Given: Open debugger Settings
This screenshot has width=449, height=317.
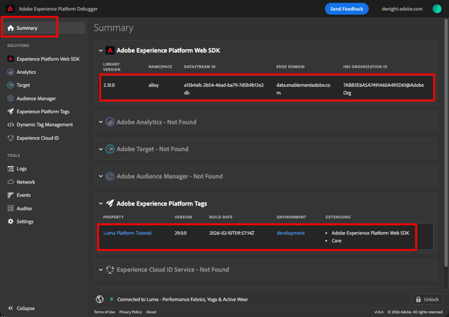Looking at the screenshot, I should pos(25,222).
